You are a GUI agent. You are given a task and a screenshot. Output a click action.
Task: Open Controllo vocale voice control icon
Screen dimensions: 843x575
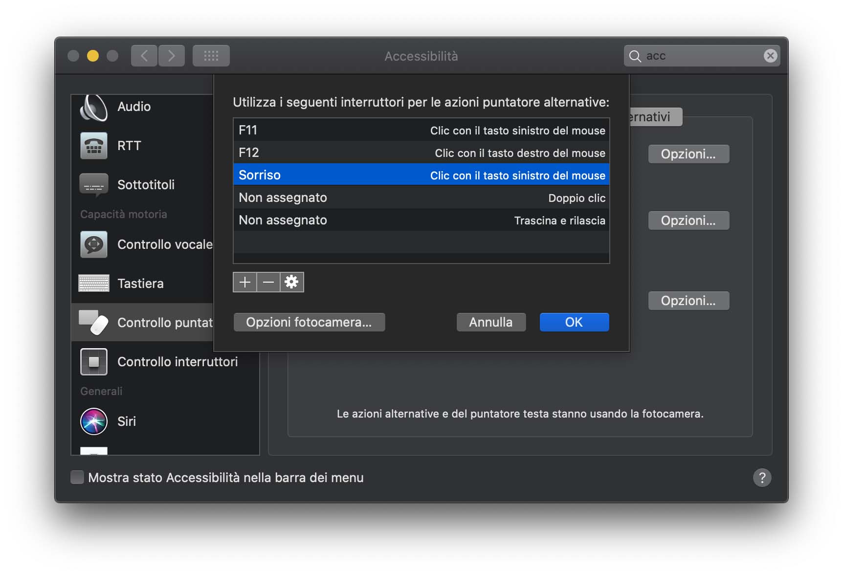(x=94, y=244)
